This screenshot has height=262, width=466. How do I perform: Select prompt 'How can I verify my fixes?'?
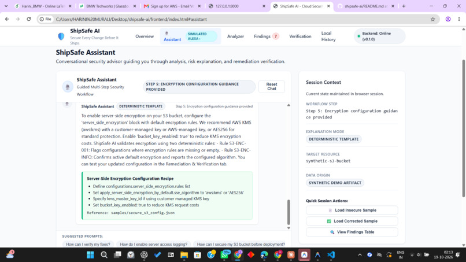pyautogui.click(x=88, y=244)
